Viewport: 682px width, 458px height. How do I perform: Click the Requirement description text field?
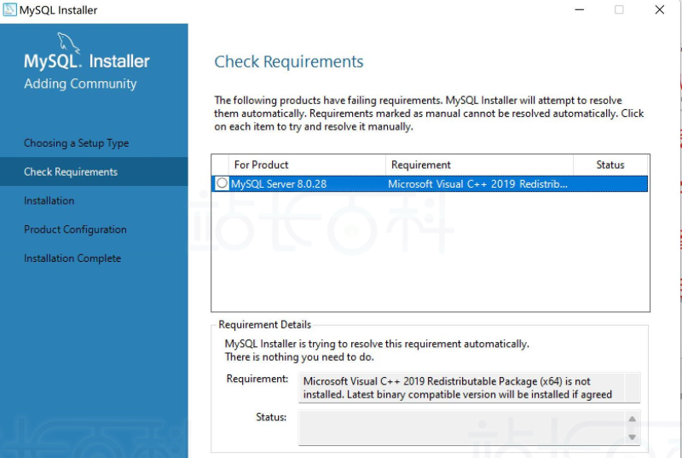(469, 387)
